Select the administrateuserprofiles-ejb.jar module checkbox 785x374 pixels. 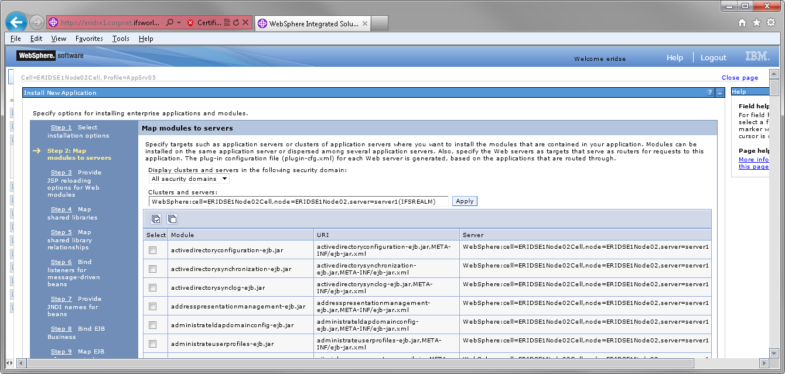tap(152, 343)
